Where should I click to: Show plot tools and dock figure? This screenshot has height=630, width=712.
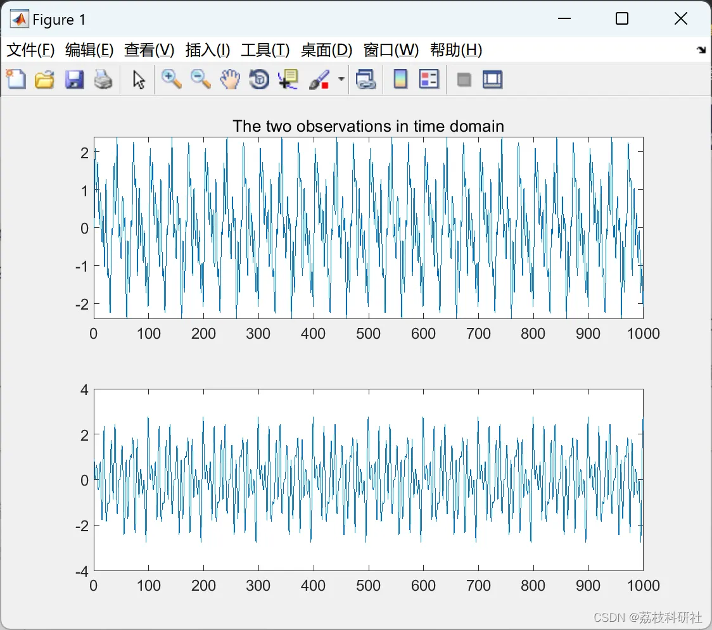[x=493, y=80]
